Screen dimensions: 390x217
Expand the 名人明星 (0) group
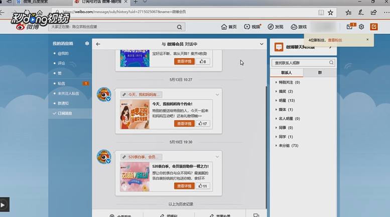click(x=288, y=119)
